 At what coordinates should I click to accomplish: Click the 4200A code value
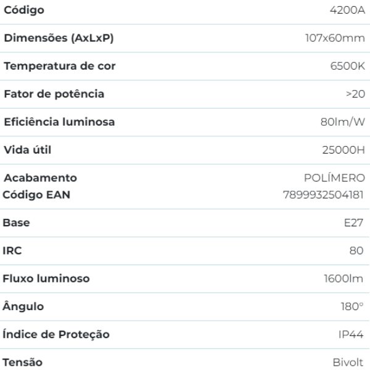[x=348, y=10]
